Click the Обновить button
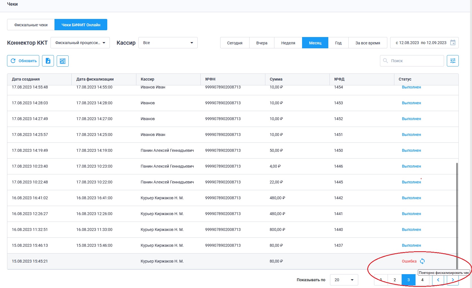 23,61
